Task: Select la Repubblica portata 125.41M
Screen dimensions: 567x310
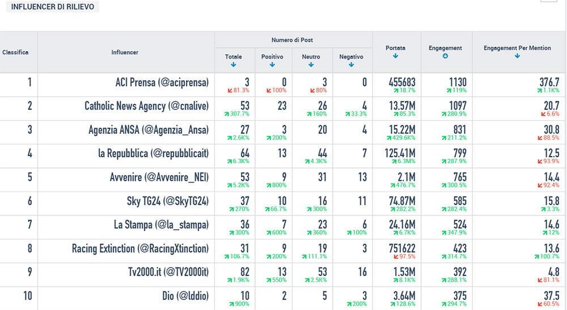Action: 400,154
